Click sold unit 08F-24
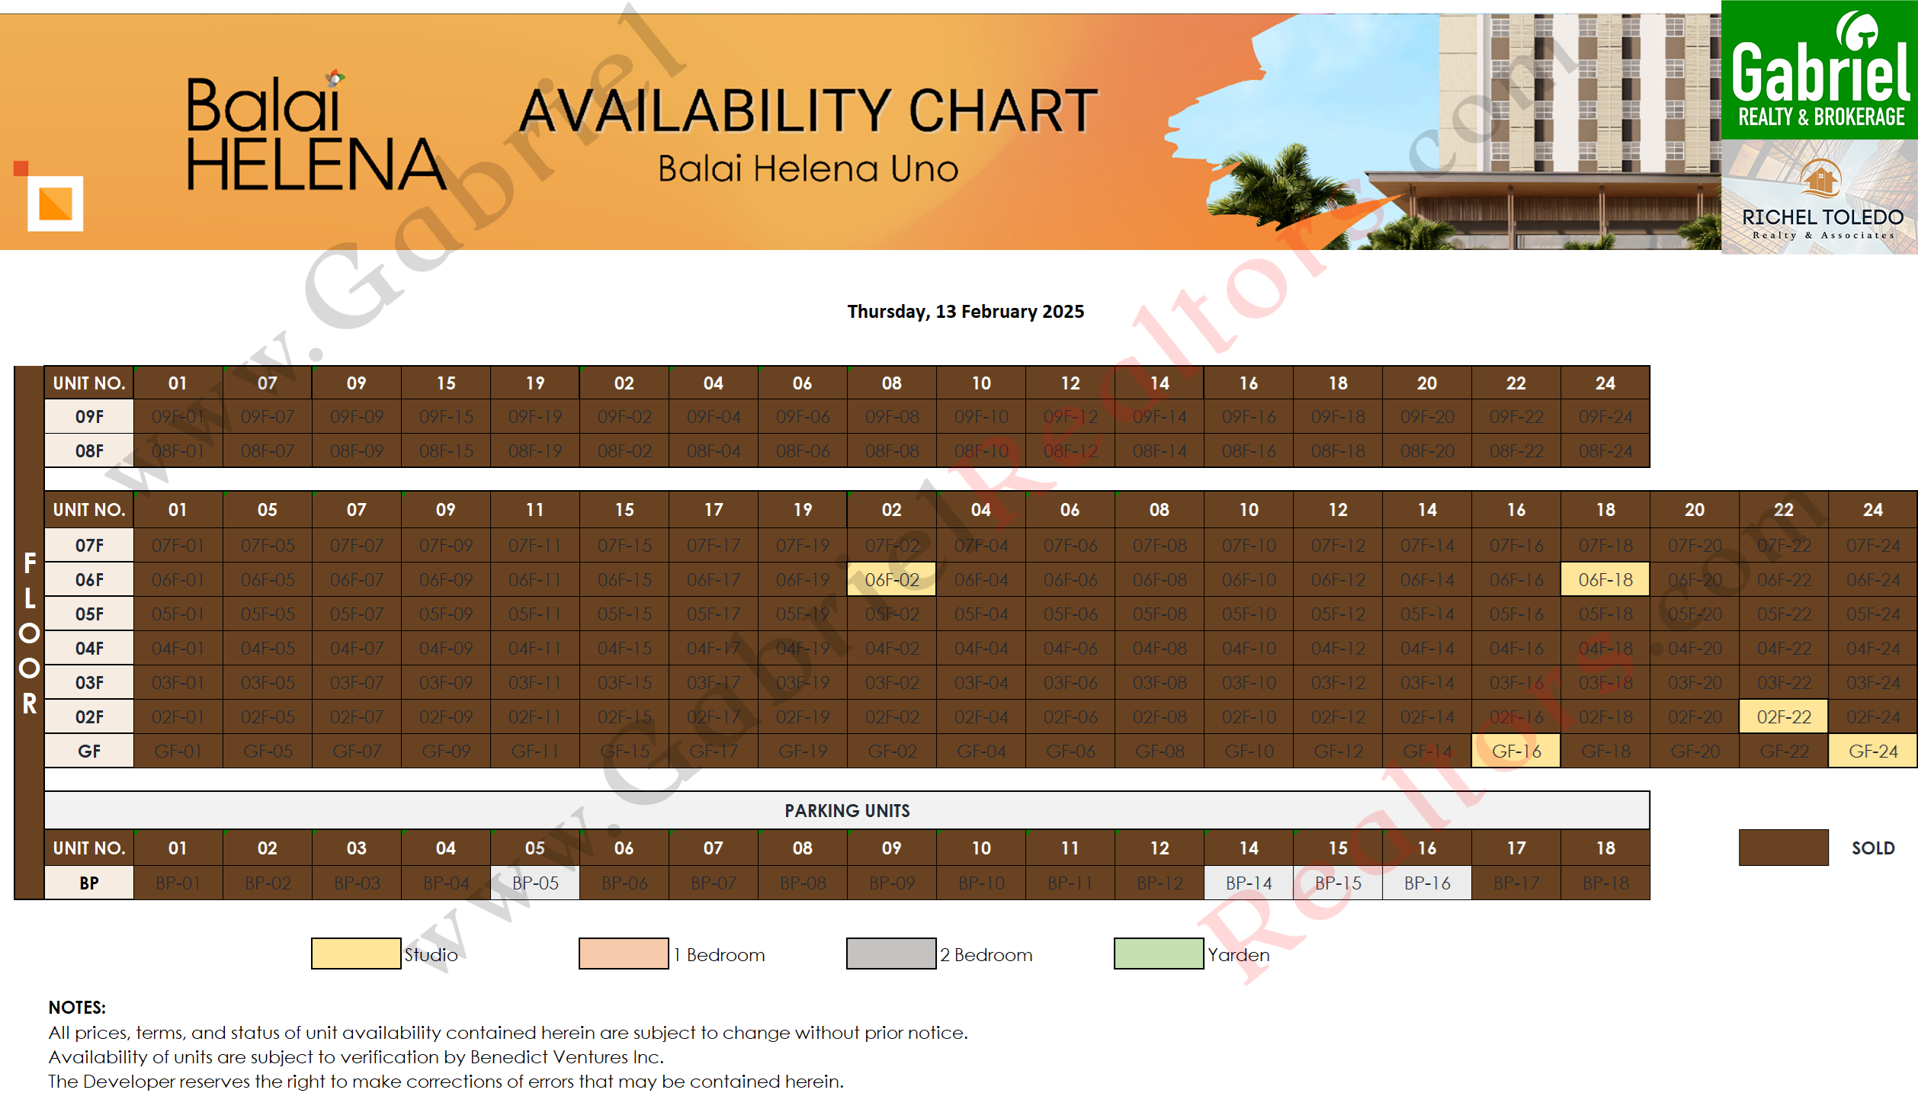 coord(1605,451)
